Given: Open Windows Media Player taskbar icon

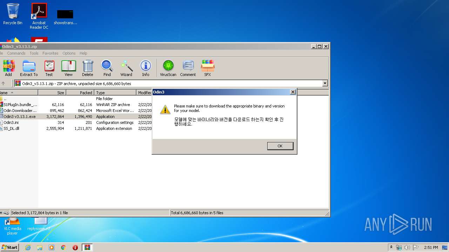Looking at the screenshot, I should 52,247.
